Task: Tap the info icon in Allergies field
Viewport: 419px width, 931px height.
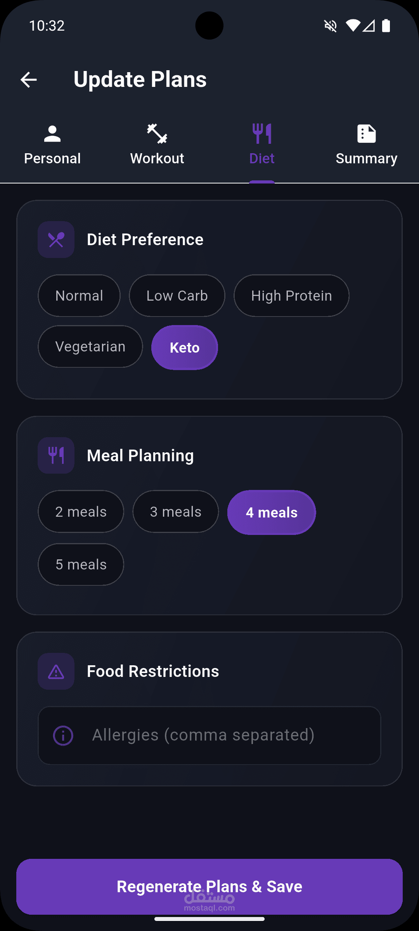Action: tap(63, 735)
